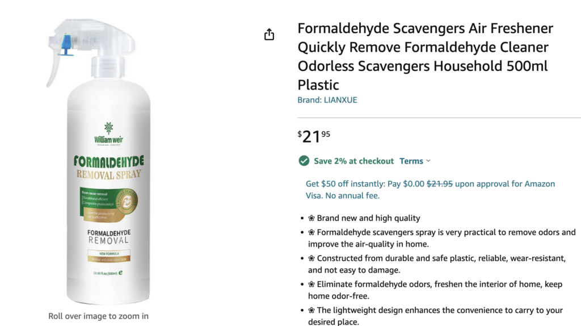This screenshot has width=581, height=326.
Task: Open the Brand: LIANXUE link
Action: coord(327,100)
